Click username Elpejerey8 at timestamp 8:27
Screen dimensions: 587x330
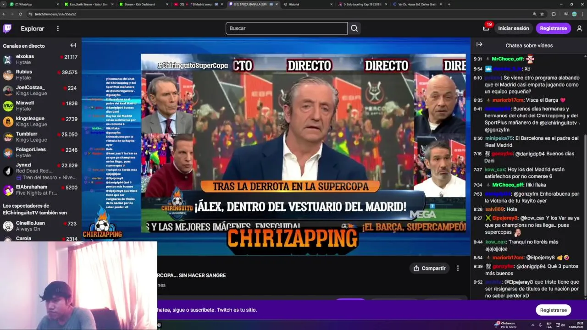[505, 218]
